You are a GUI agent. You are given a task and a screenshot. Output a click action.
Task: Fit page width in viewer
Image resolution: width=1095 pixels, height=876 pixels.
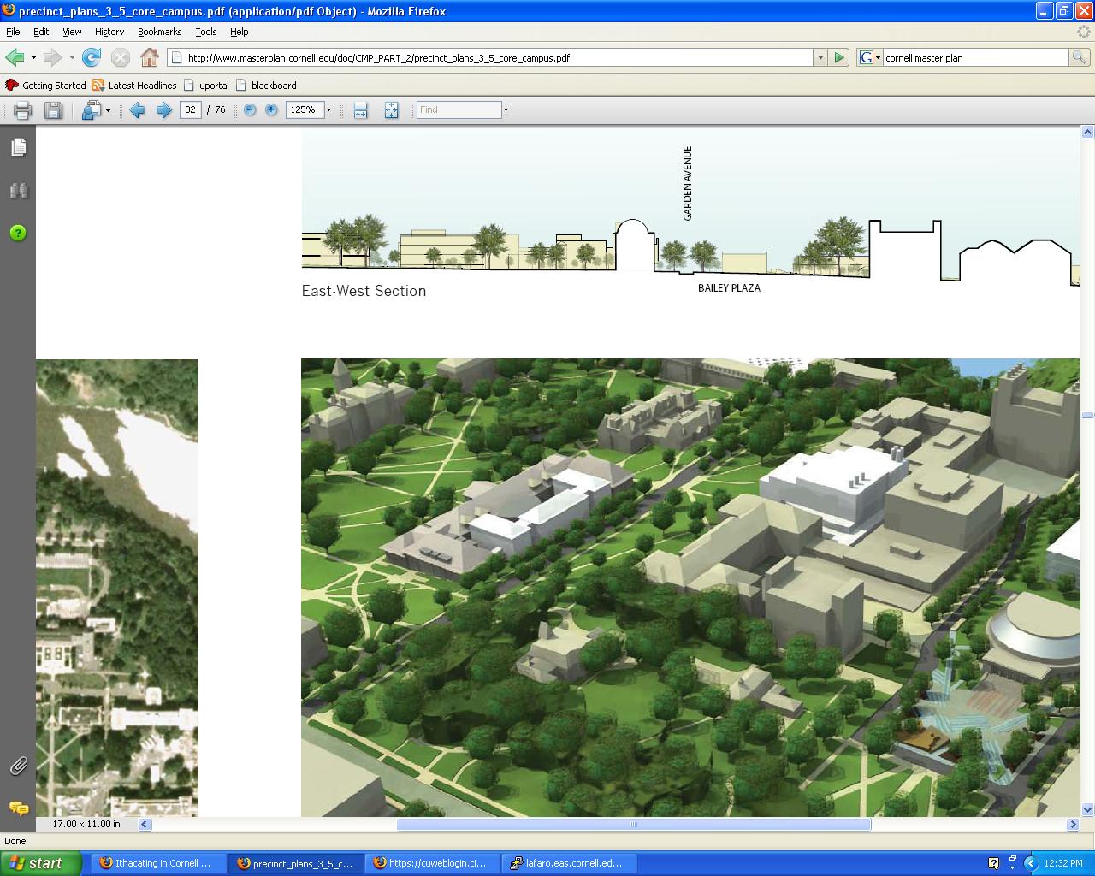pos(360,110)
